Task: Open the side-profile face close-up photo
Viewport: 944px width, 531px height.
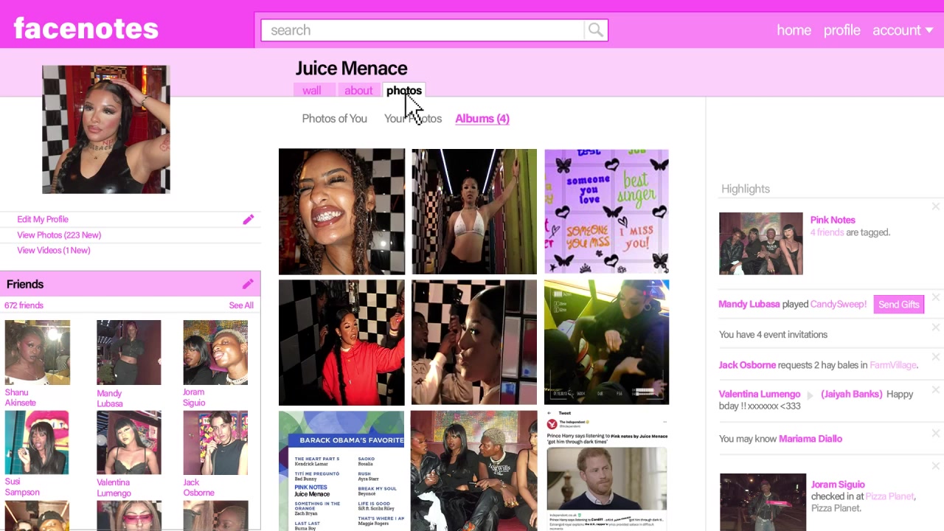Action: pyautogui.click(x=474, y=342)
